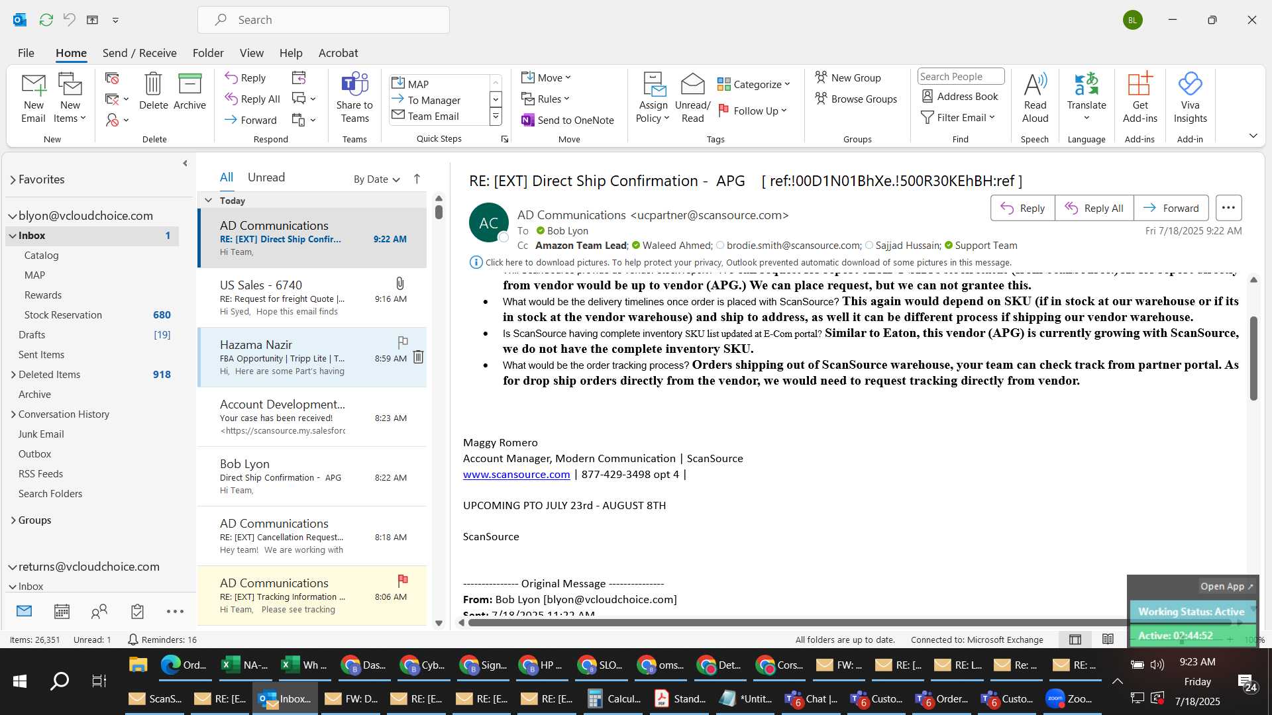Click the Archive icon in ribbon
1272x715 pixels.
[x=189, y=91]
